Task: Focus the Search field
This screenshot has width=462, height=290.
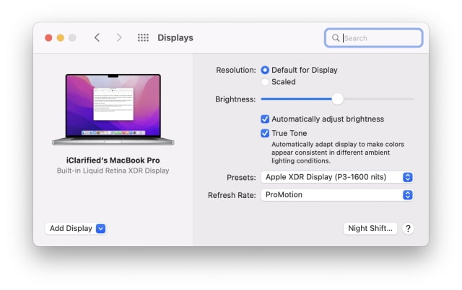Action: (x=374, y=38)
